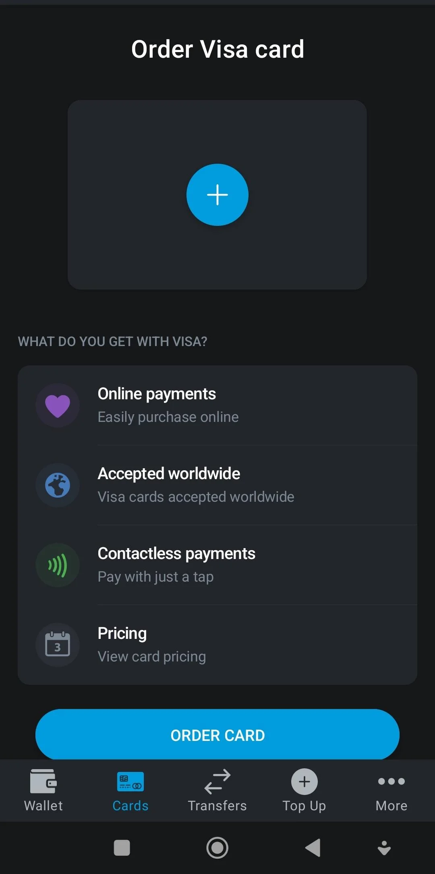The width and height of the screenshot is (435, 874).
Task: Tap the purple heart Online payments icon
Action: click(58, 405)
